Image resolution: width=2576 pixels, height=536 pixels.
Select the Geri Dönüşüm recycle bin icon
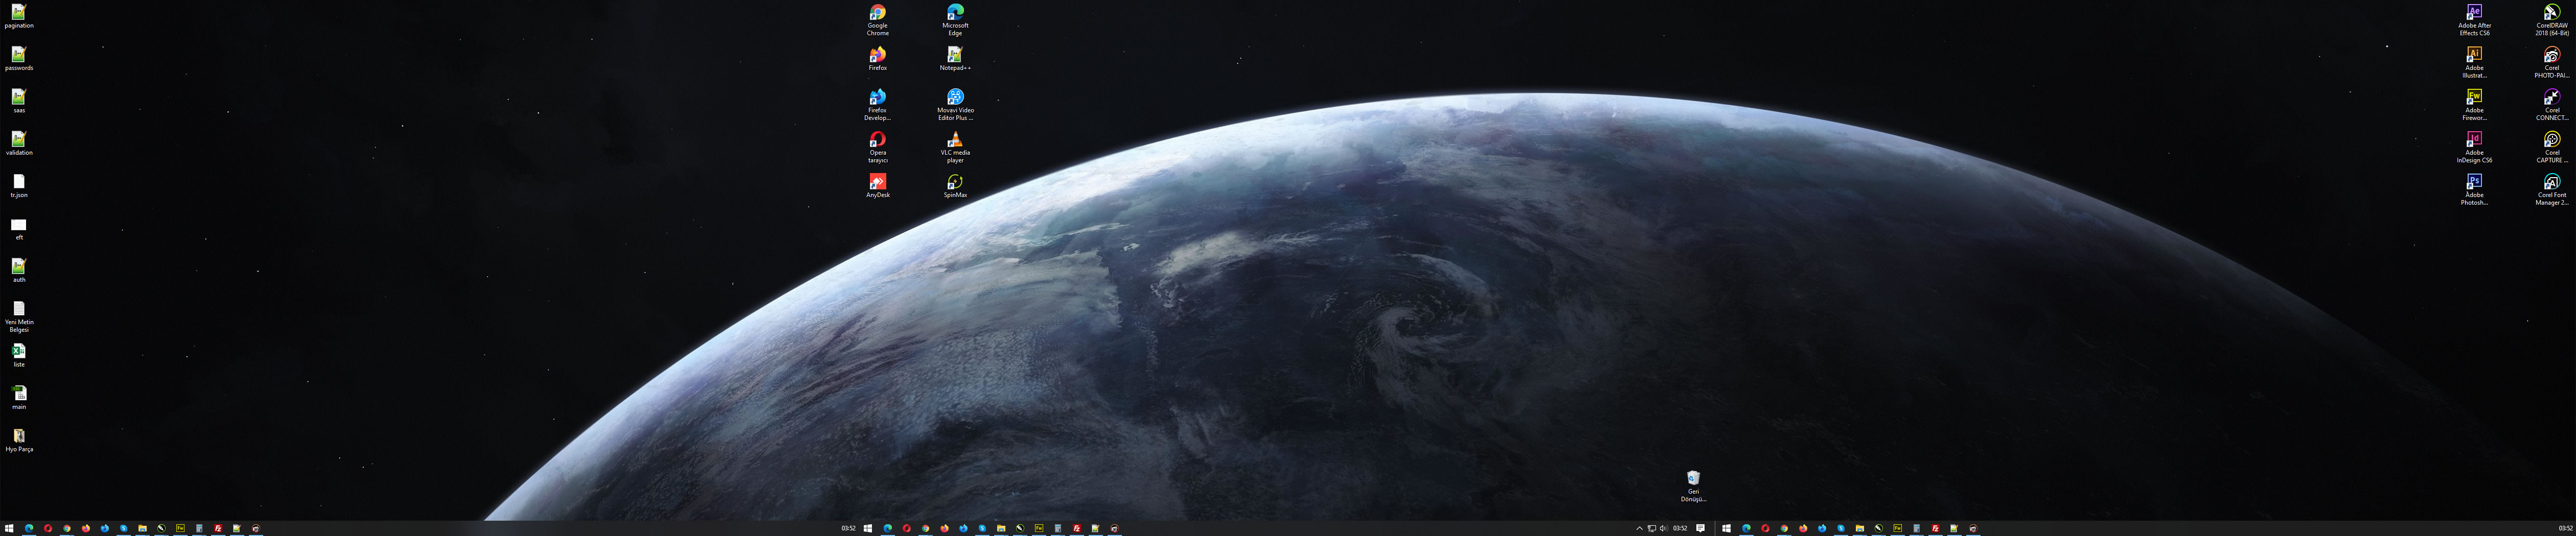click(x=1693, y=486)
